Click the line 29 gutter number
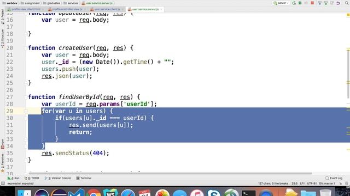This screenshot has width=350, height=196. click(9, 111)
